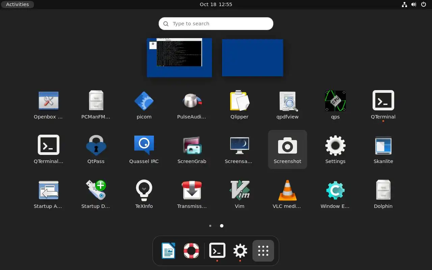Switch to the terminal in the dock

coord(217,251)
